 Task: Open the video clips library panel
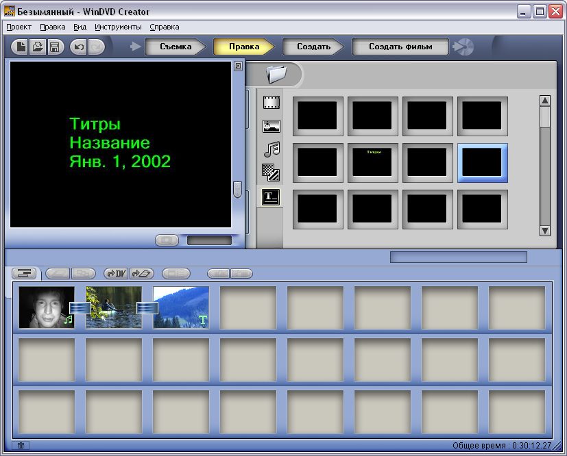271,101
